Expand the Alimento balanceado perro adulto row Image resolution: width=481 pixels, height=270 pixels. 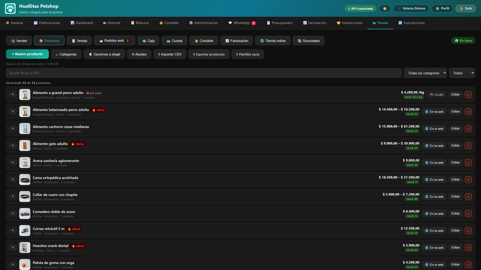click(13, 111)
